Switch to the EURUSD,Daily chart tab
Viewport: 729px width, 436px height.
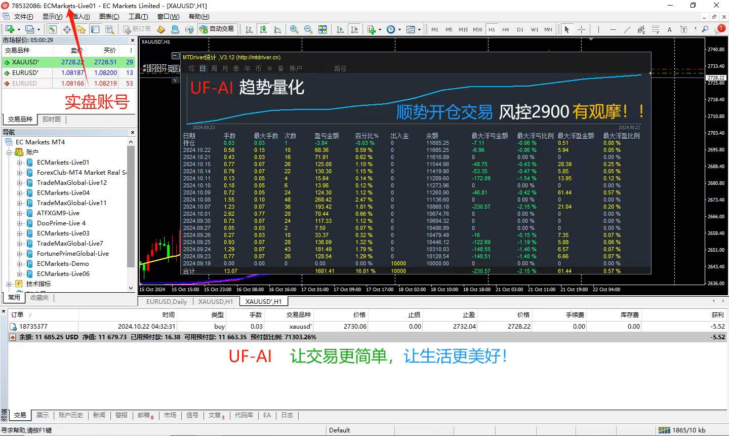(x=166, y=301)
